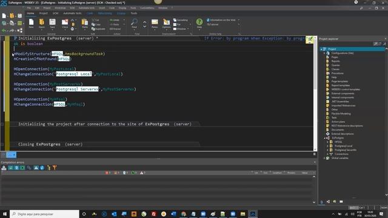Screen dimensions: 388x218
Task: Select Pages folder in Project explorer
Action: tap(335, 57)
